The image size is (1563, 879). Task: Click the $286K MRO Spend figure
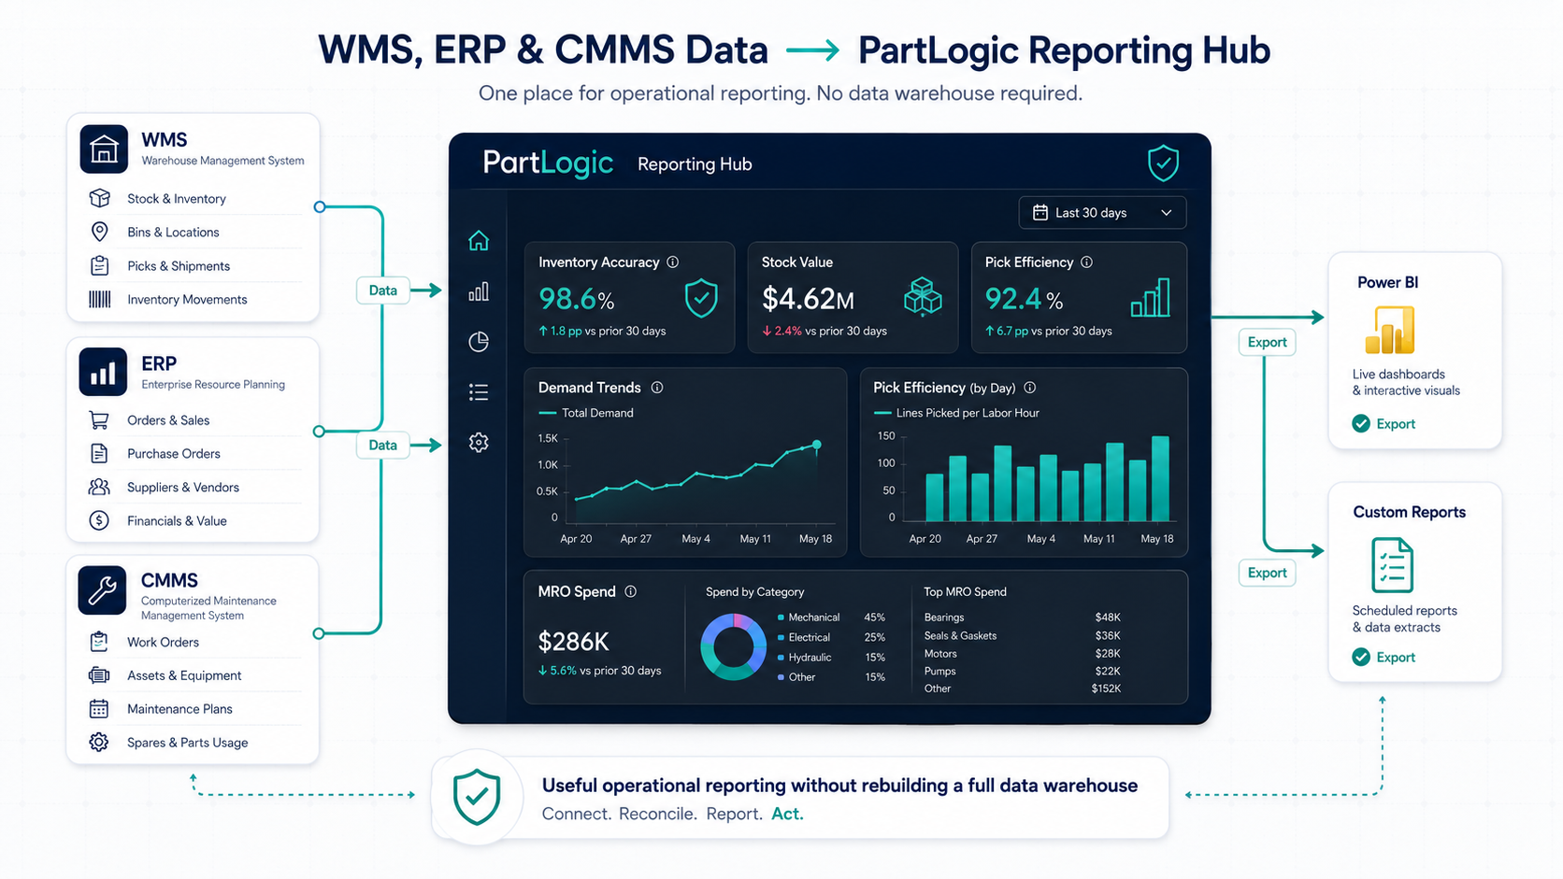pyautogui.click(x=573, y=642)
